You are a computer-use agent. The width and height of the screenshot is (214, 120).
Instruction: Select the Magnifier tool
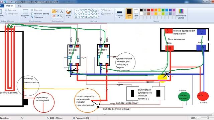[x=62, y=16]
